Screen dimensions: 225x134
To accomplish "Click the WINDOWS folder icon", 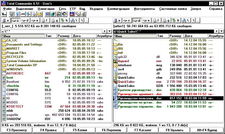I will (4, 69).
